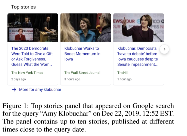Click TheHill source label
The image size is (187, 136).
point(123,73)
